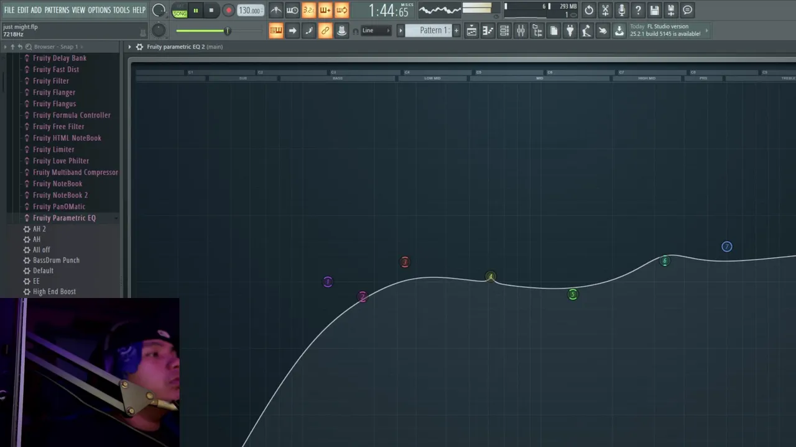Click the render/export audio floppy icon
The image size is (796, 447).
click(x=671, y=10)
